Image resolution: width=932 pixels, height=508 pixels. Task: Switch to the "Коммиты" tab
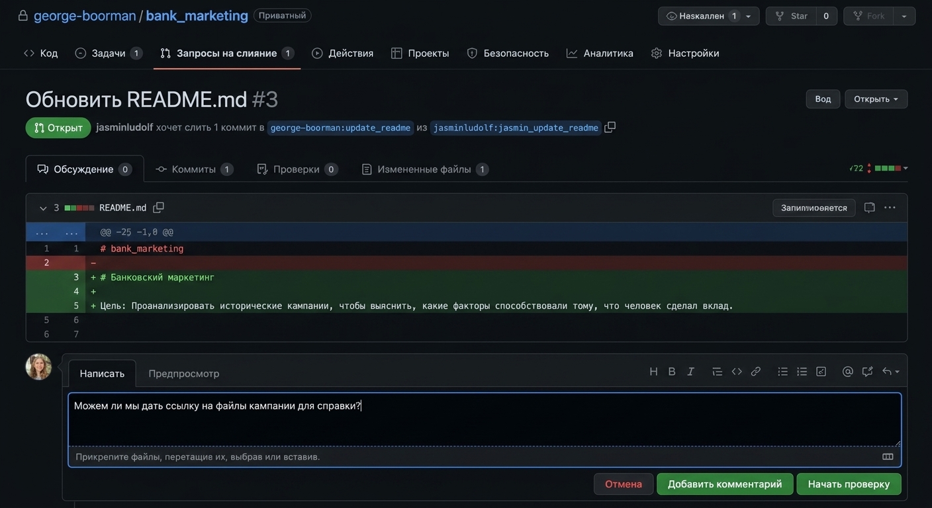[x=194, y=169]
